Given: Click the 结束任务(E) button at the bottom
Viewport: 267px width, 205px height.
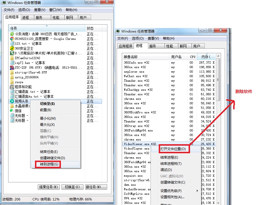Looking at the screenshot, I should click(x=49, y=187).
